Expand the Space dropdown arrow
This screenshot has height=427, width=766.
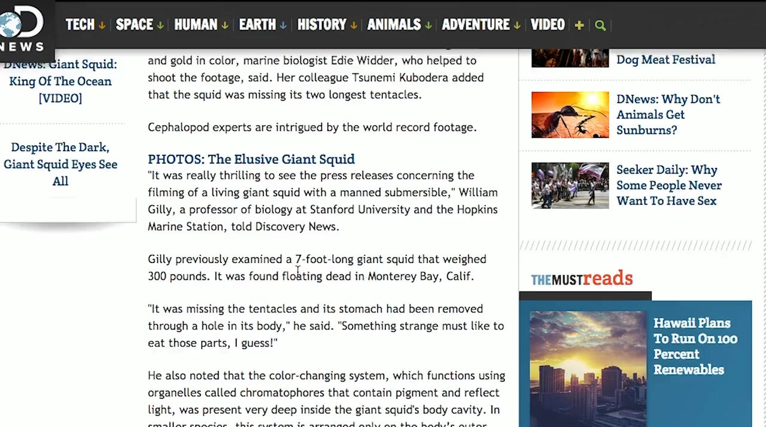[x=160, y=26]
